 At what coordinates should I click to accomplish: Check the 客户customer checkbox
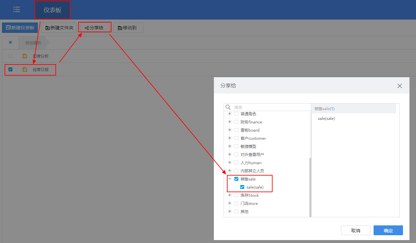click(236, 138)
